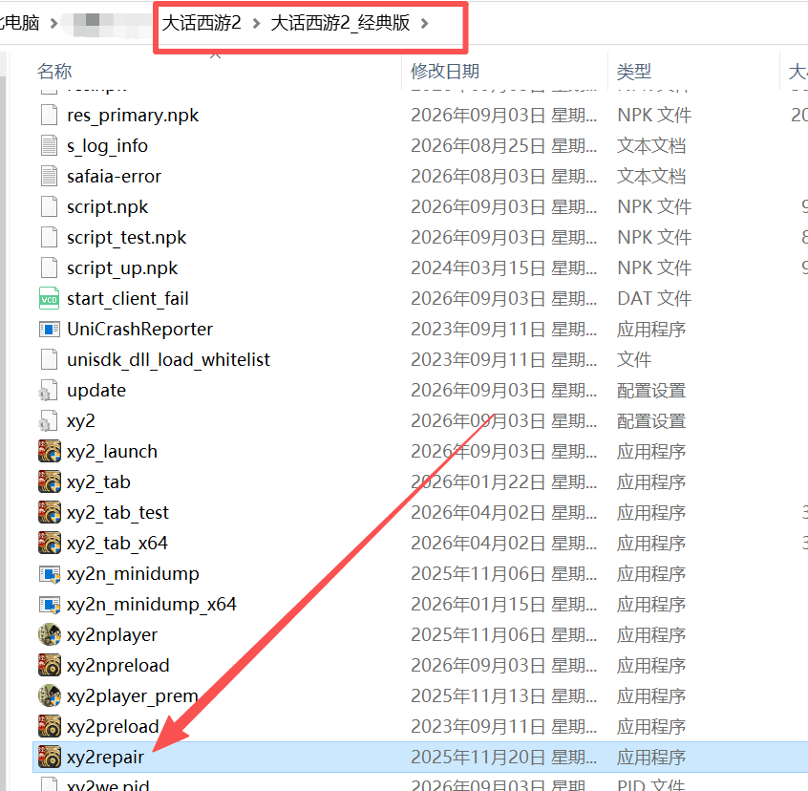
Task: Go to 大话西游2_经典版 in breadcrumb
Action: (340, 23)
